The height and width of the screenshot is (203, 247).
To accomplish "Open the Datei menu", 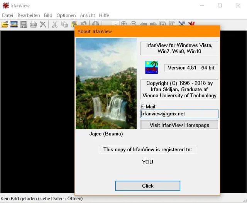I will (x=8, y=15).
